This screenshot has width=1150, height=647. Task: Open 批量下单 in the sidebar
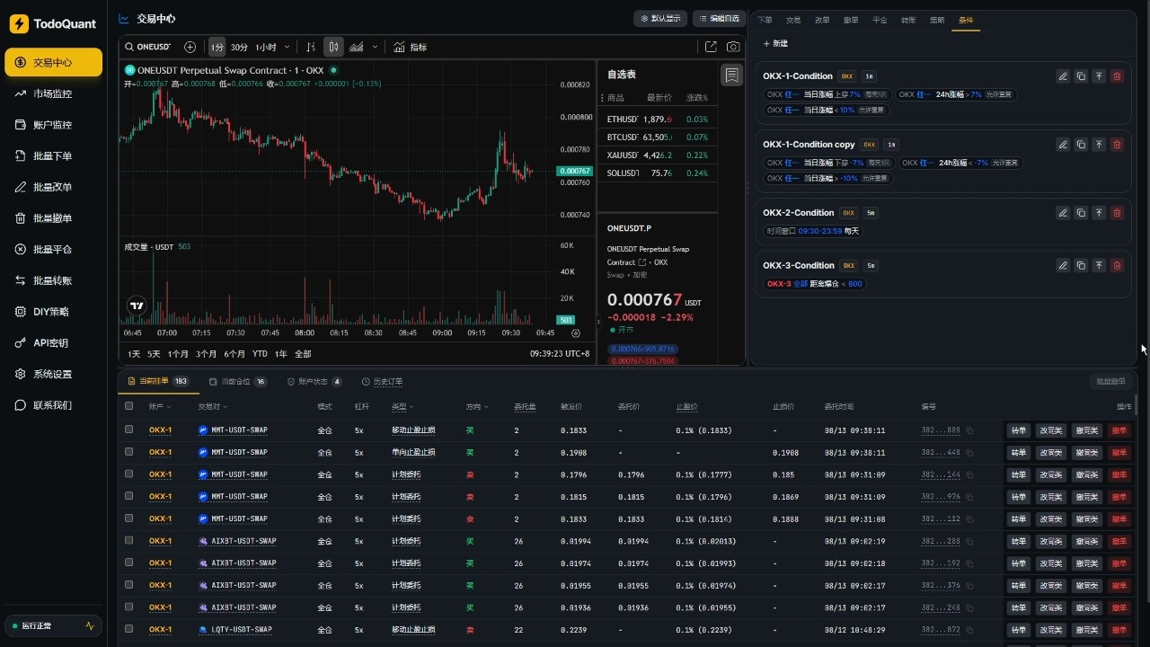pyautogui.click(x=53, y=155)
